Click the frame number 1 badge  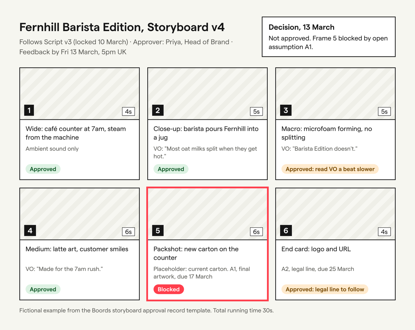[29, 110]
